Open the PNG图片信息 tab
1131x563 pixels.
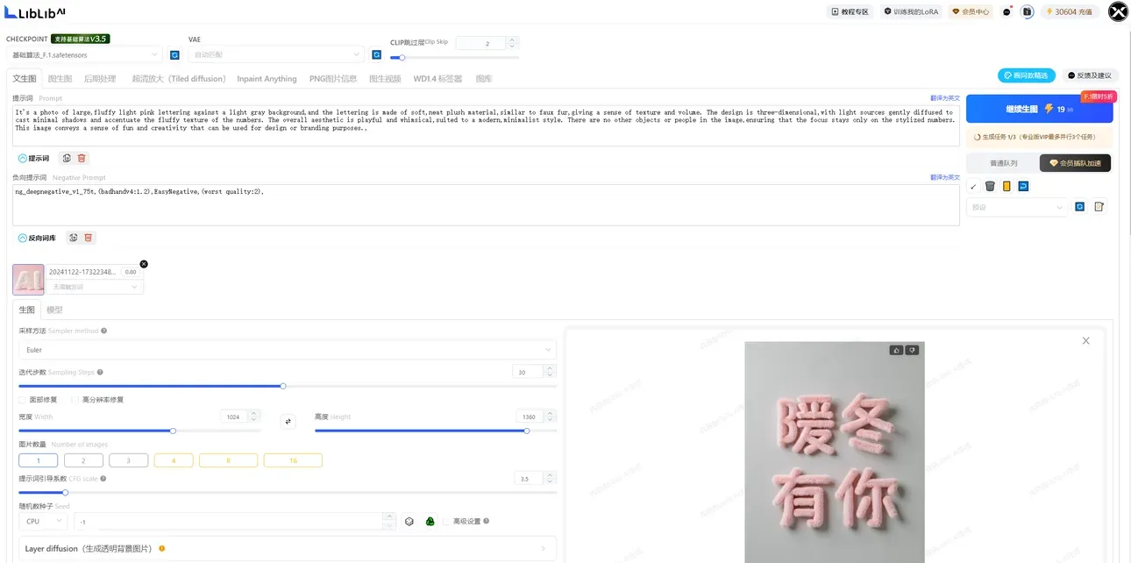click(332, 79)
